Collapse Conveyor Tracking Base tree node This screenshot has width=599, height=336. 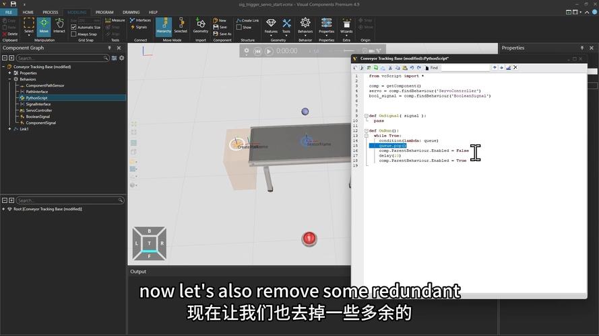pos(4,67)
